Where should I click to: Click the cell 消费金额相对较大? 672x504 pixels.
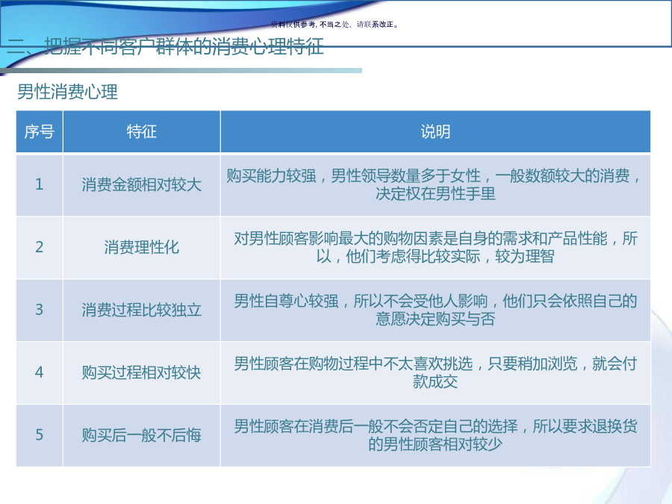click(x=142, y=184)
